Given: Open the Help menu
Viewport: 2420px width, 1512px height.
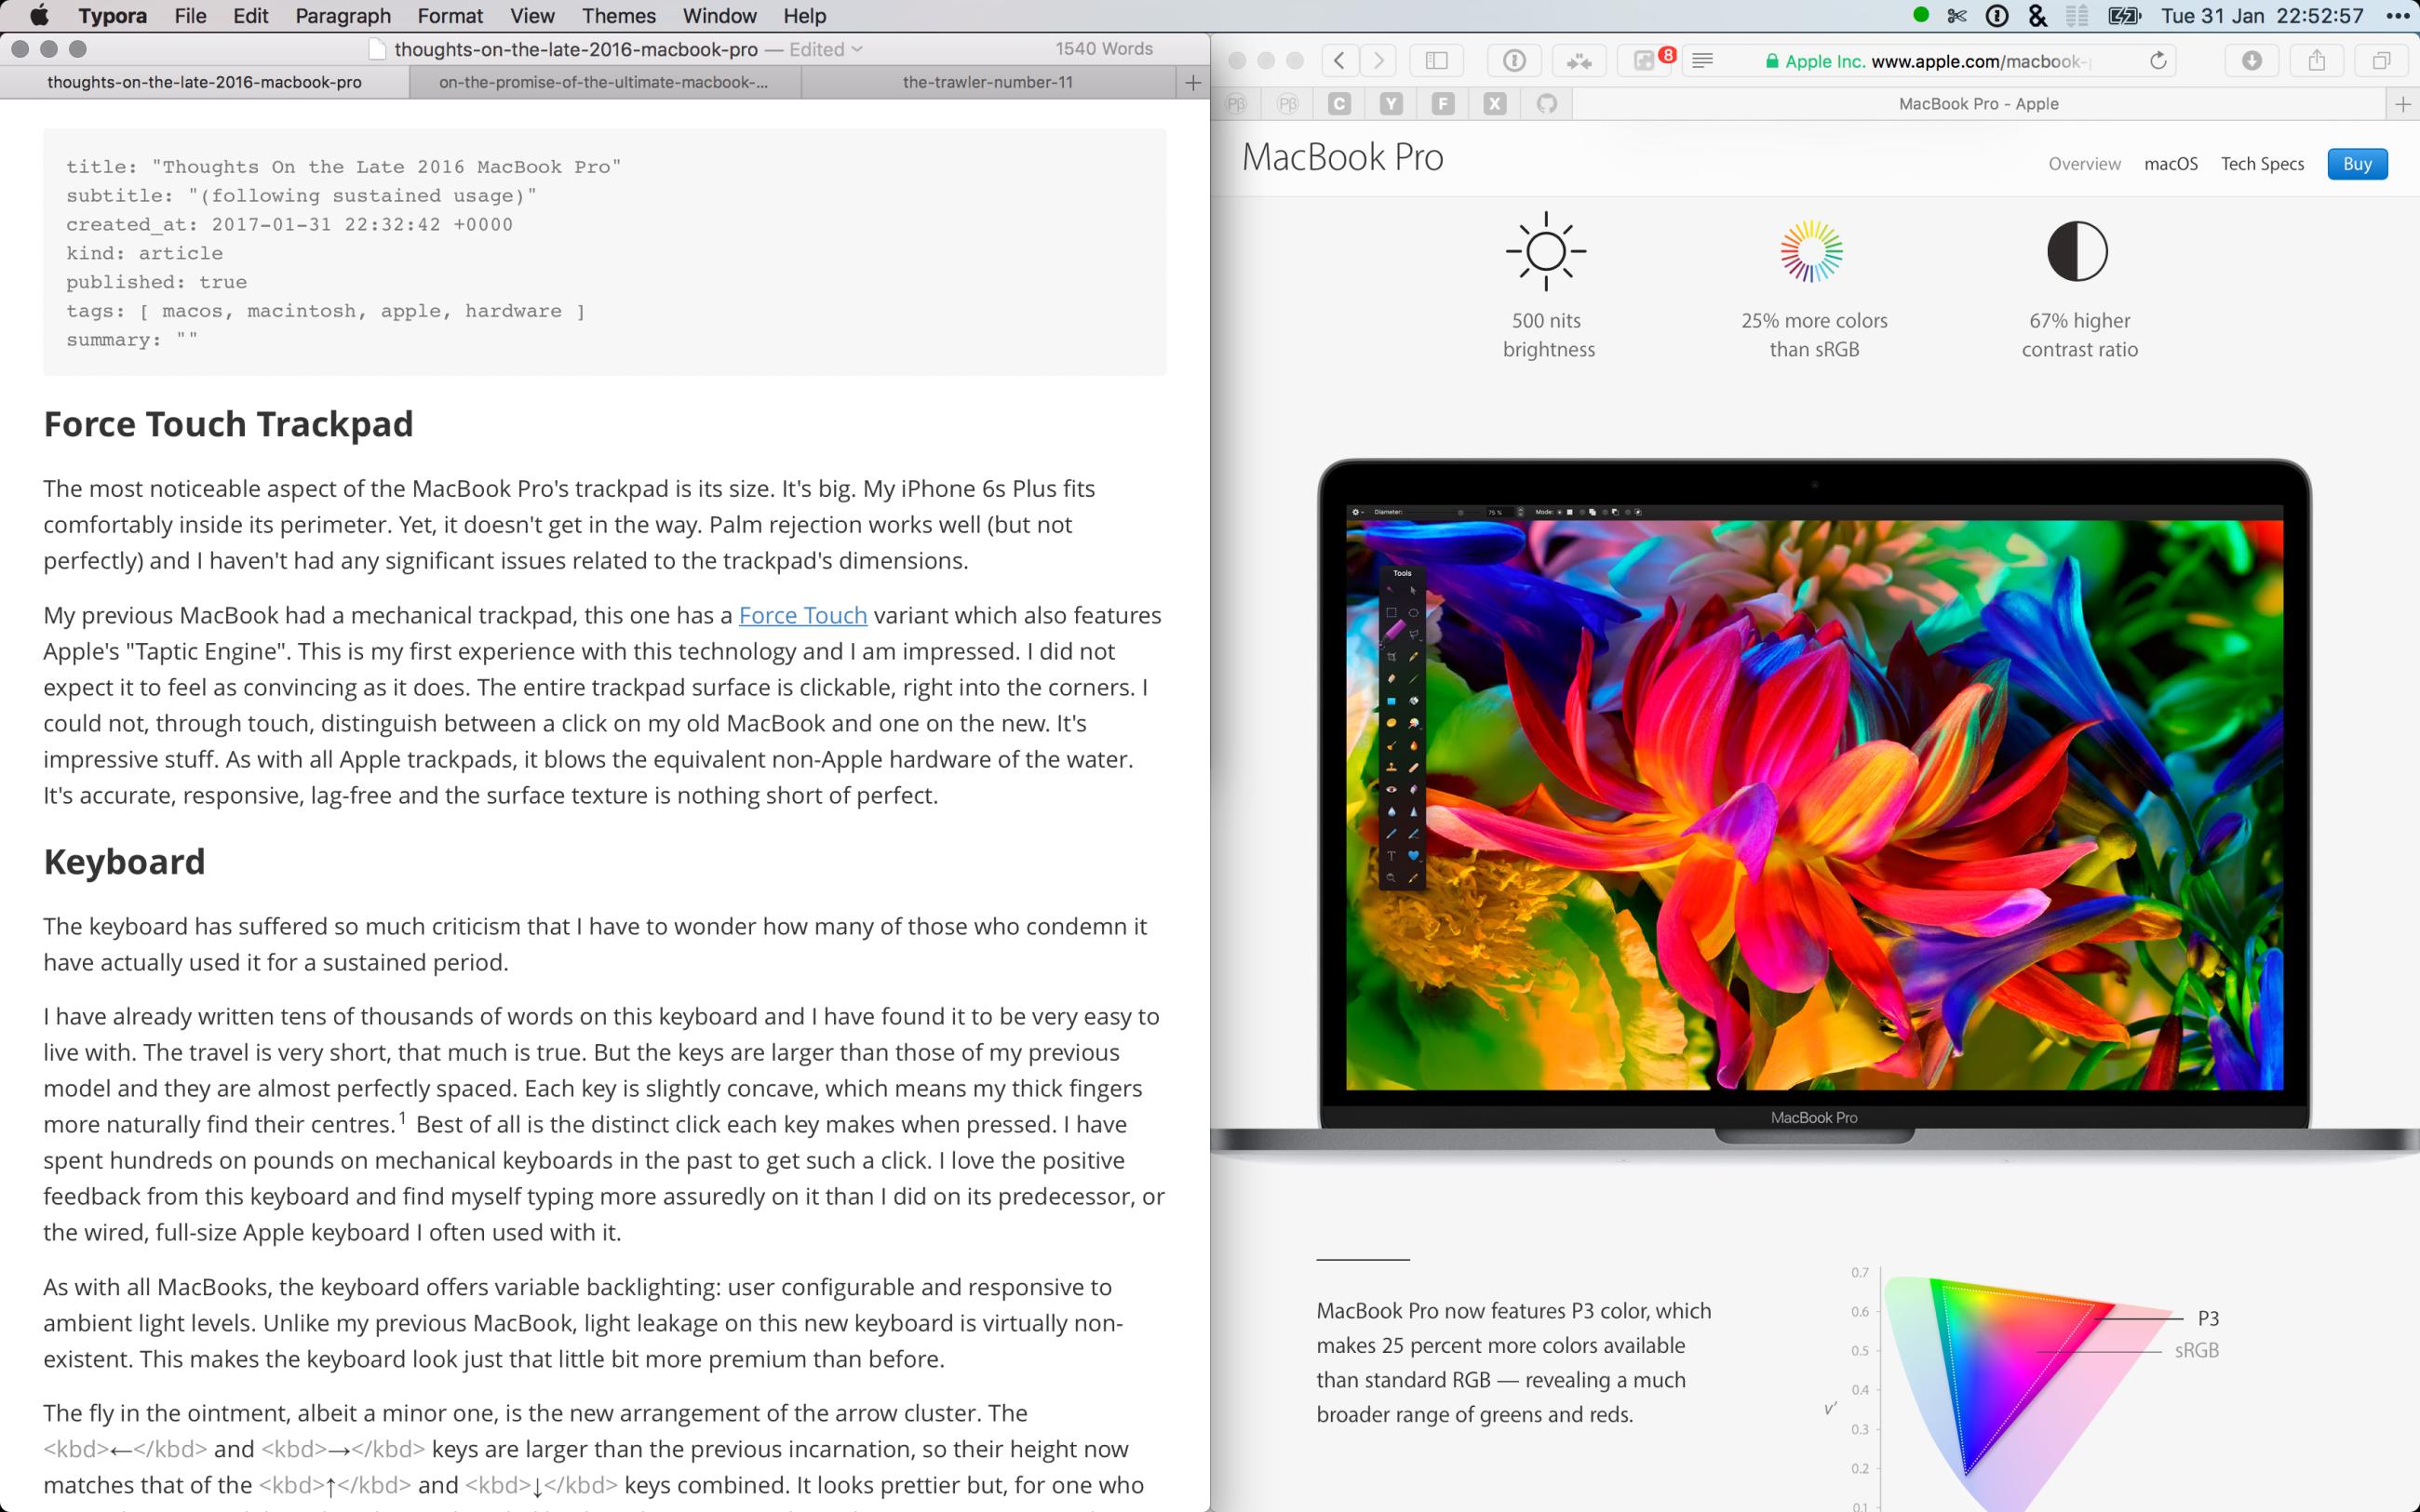Looking at the screenshot, I should [x=804, y=15].
